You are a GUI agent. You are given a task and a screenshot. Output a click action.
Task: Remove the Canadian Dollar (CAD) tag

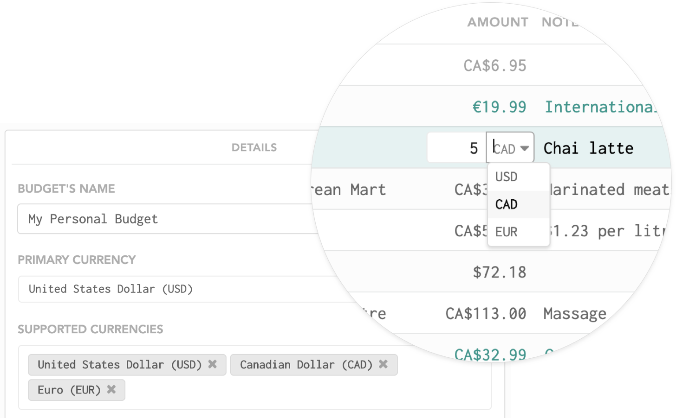click(383, 364)
